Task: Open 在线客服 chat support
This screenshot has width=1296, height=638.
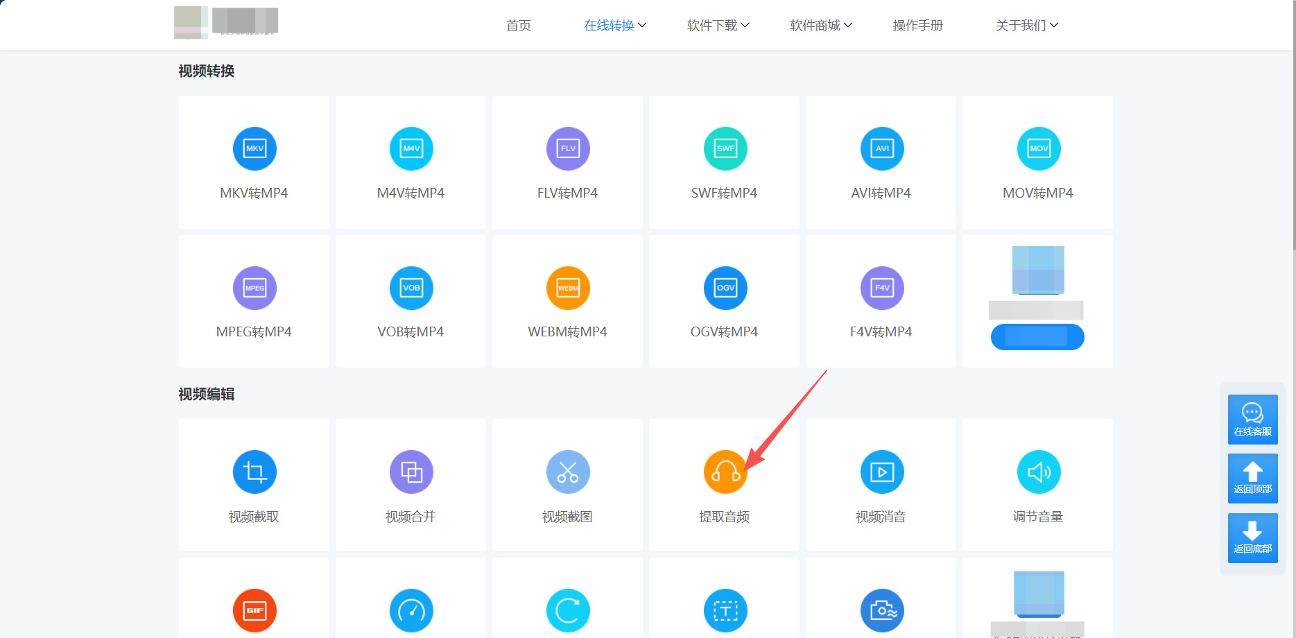Action: tap(1252, 420)
